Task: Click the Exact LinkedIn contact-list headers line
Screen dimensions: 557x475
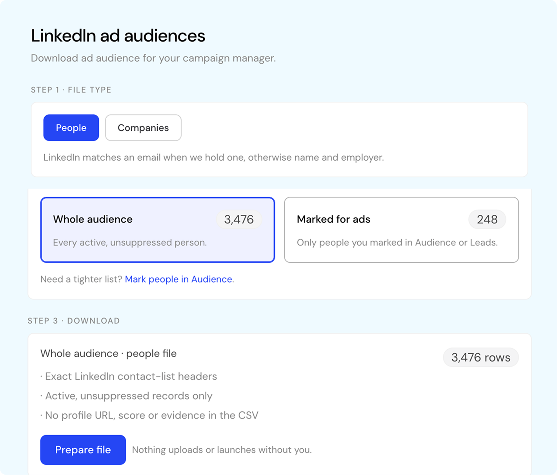Action: (x=129, y=376)
